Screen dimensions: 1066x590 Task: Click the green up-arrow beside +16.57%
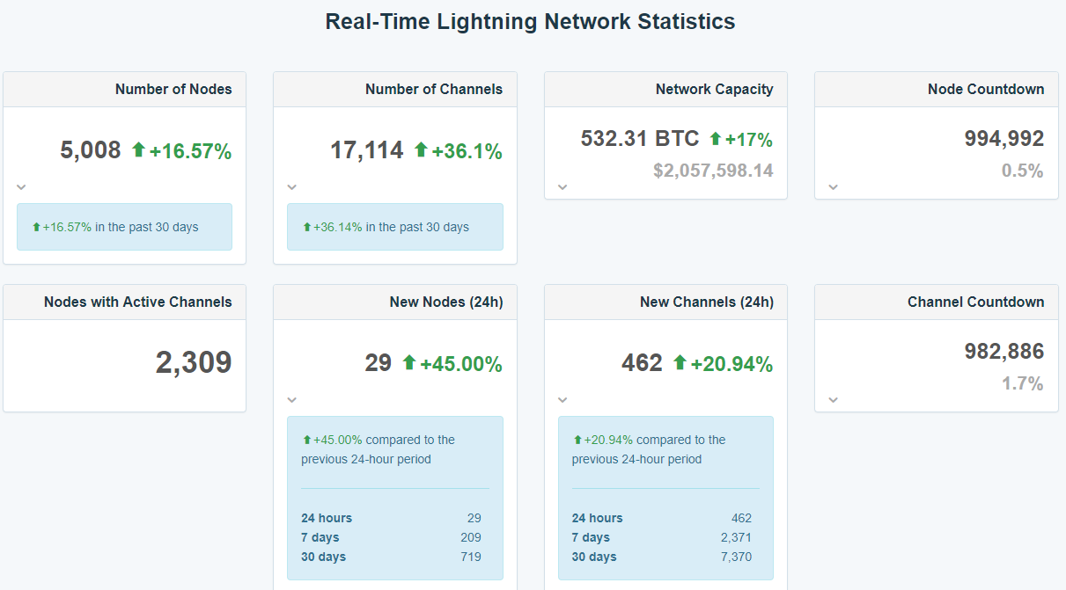pyautogui.click(x=138, y=149)
